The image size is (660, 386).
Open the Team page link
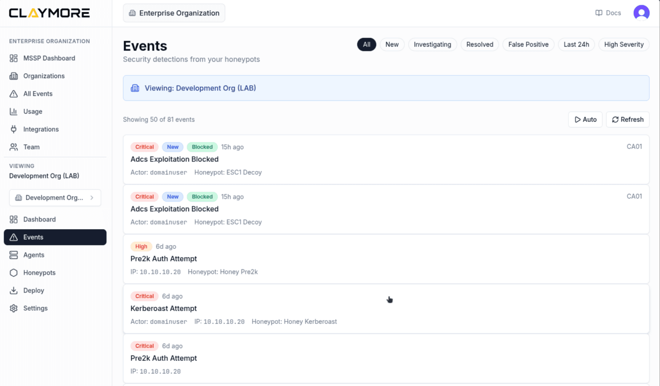point(55,147)
